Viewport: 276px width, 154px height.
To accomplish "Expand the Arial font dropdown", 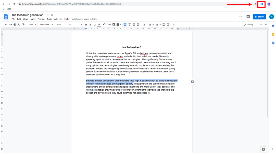I will click(x=64, y=25).
